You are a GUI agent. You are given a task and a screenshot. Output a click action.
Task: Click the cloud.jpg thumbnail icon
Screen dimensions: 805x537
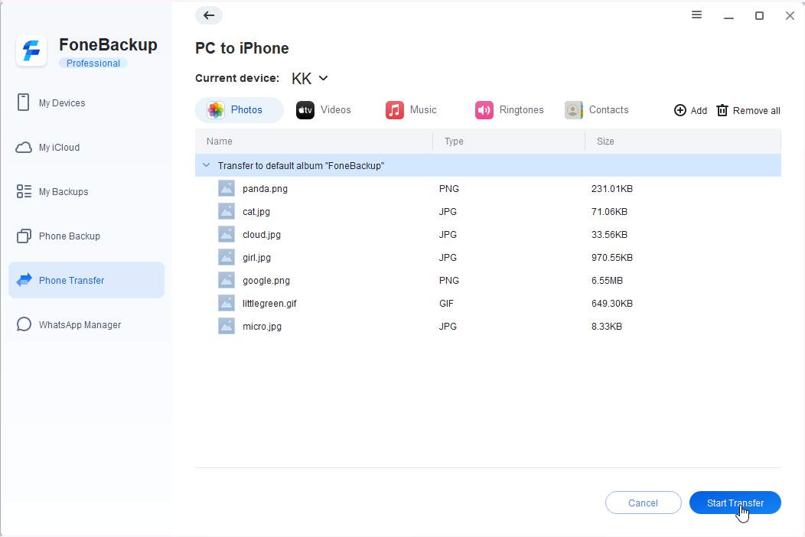(x=227, y=234)
